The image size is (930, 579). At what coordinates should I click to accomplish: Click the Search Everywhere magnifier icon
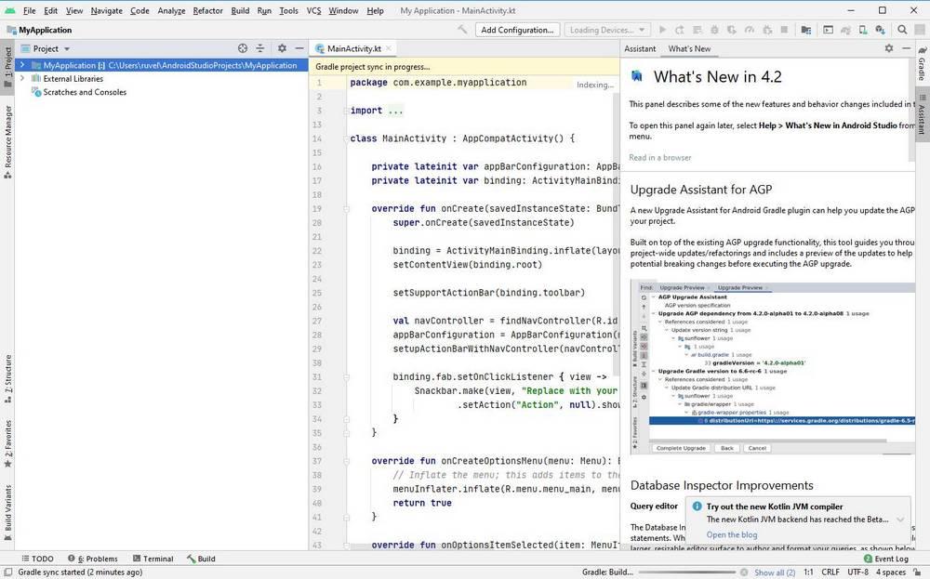(x=902, y=30)
